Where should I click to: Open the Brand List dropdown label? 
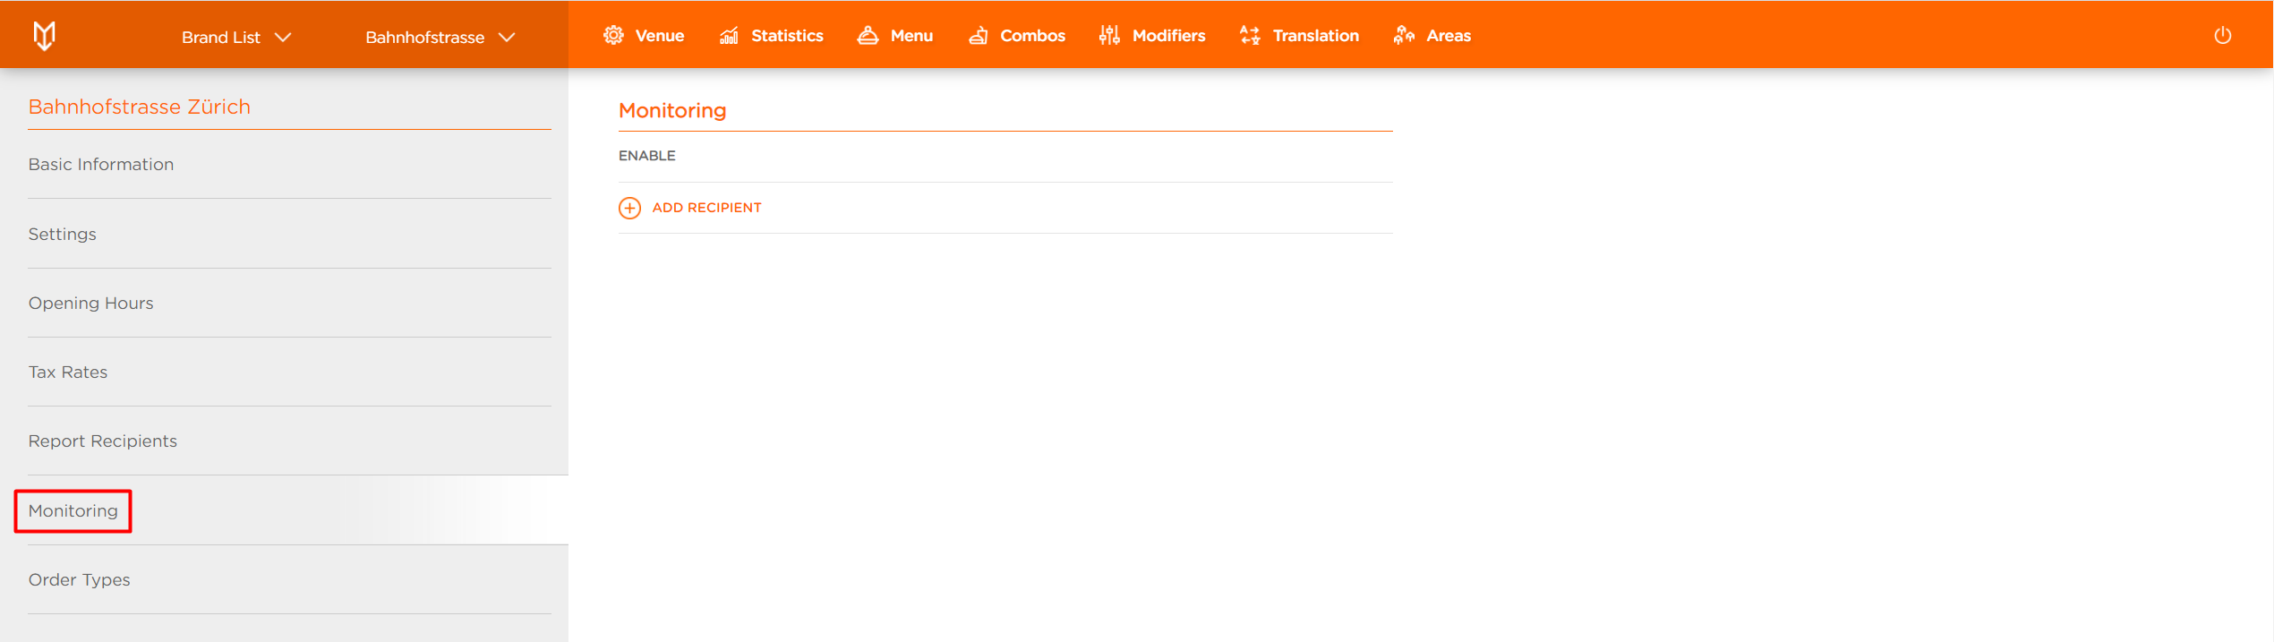(x=221, y=38)
